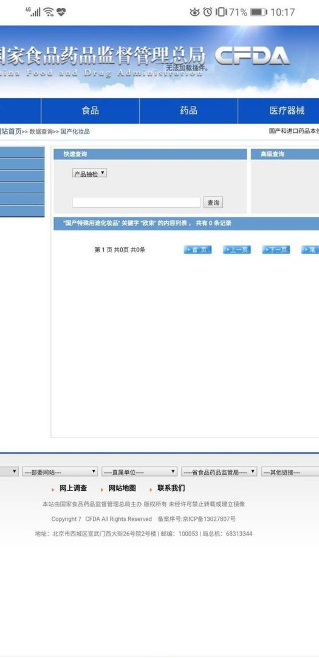Select the 高级查询 panel header

[285, 154]
